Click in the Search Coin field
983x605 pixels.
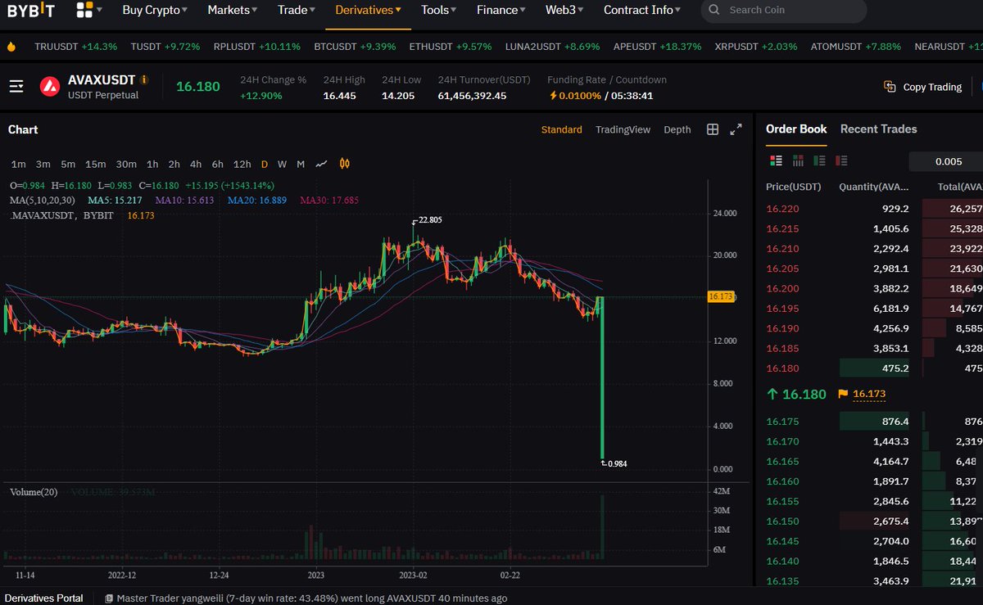point(783,11)
